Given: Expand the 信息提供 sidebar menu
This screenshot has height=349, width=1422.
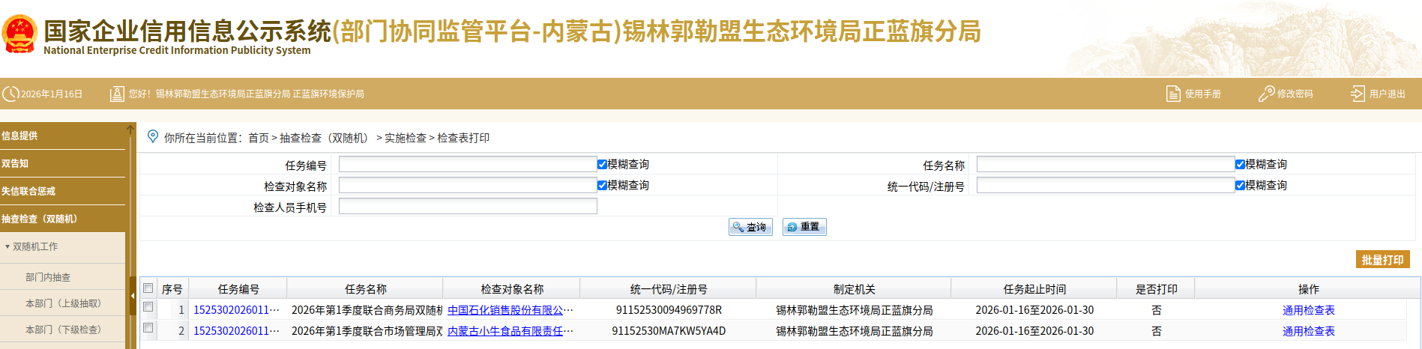Looking at the screenshot, I should click(x=19, y=136).
